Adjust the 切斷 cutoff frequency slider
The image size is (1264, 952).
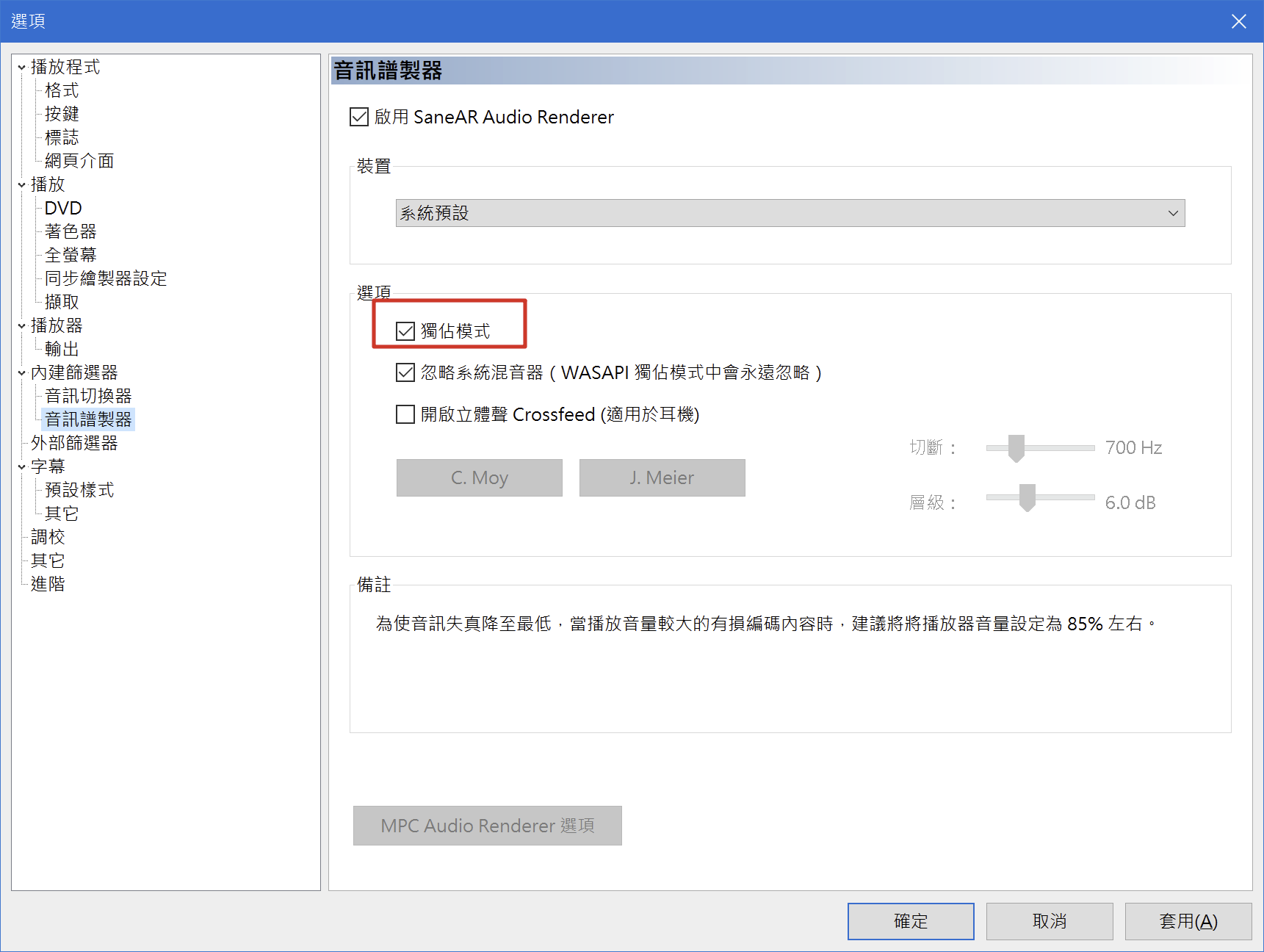point(1016,447)
